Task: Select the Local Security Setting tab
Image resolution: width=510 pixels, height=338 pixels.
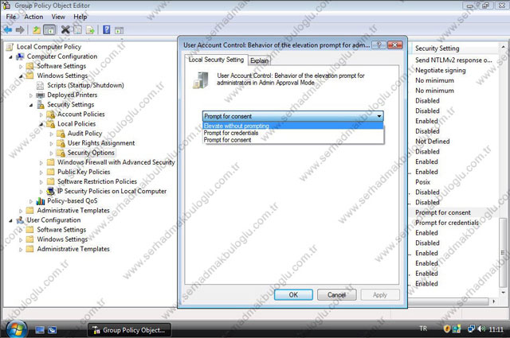Action: [216, 60]
